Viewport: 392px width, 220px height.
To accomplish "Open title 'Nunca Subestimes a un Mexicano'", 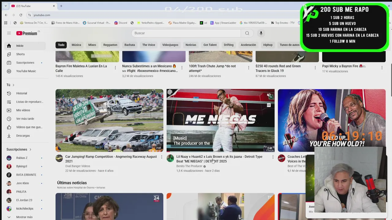I will pyautogui.click(x=150, y=68).
